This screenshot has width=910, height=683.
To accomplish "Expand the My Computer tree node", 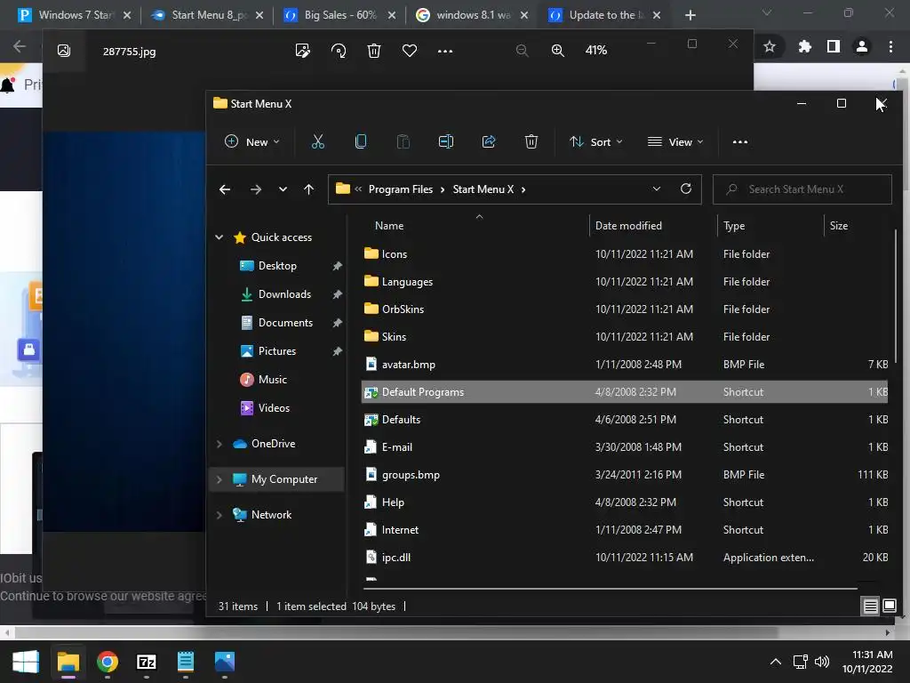I will click(220, 479).
